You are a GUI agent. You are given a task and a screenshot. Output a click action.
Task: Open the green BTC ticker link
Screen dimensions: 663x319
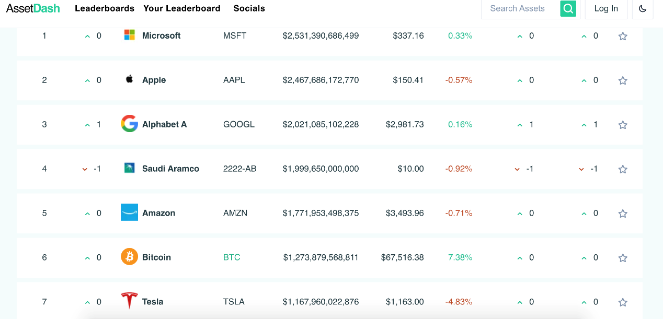232,257
